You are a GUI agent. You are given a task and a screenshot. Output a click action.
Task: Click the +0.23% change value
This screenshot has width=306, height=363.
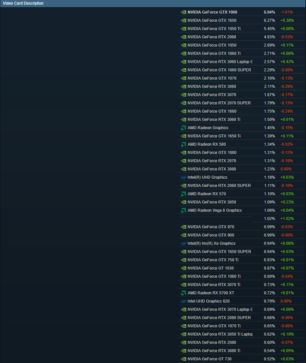tap(287, 202)
